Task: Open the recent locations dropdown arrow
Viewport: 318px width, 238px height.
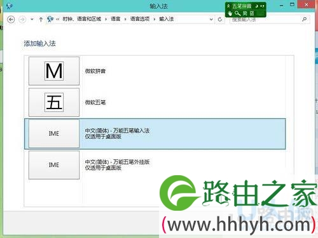Action: (x=32, y=19)
